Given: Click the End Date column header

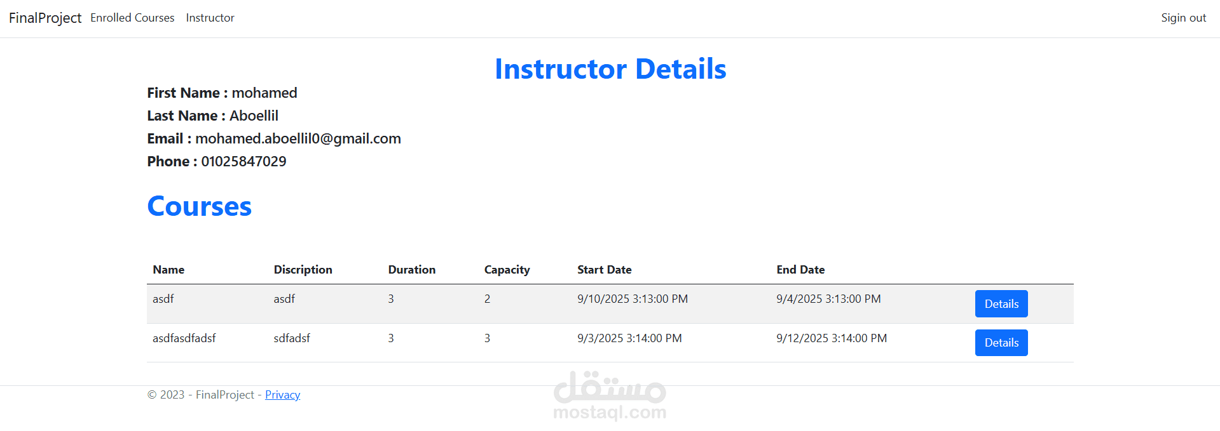Looking at the screenshot, I should pyautogui.click(x=800, y=270).
